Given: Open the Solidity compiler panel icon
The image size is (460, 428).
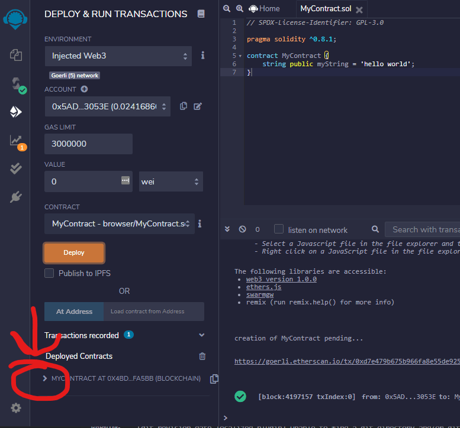Looking at the screenshot, I should pos(18,85).
